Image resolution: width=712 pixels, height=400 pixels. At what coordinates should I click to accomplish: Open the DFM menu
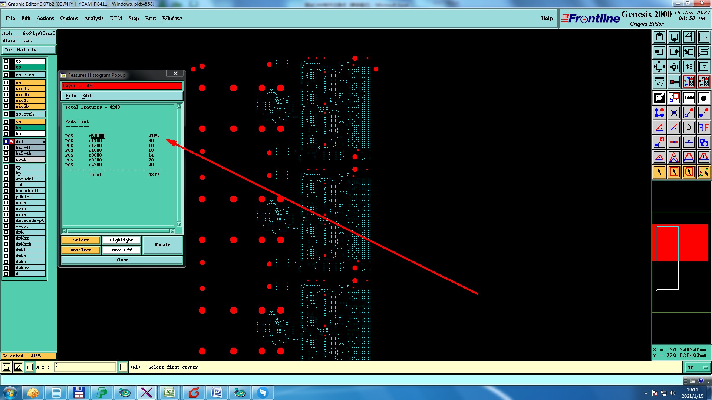click(116, 18)
